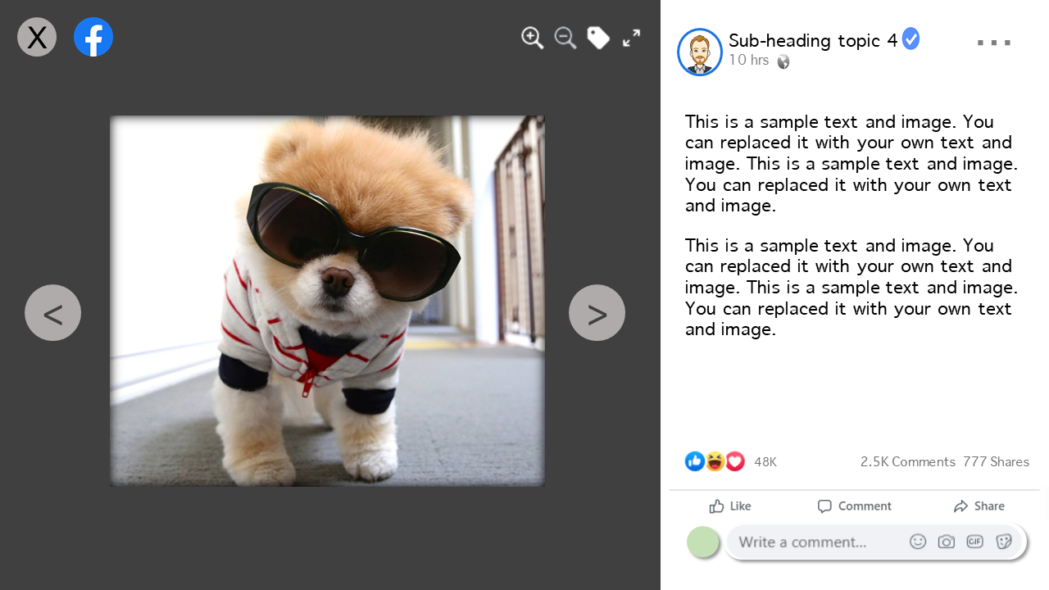
Task: View the Love heart reaction icon
Action: (735, 461)
